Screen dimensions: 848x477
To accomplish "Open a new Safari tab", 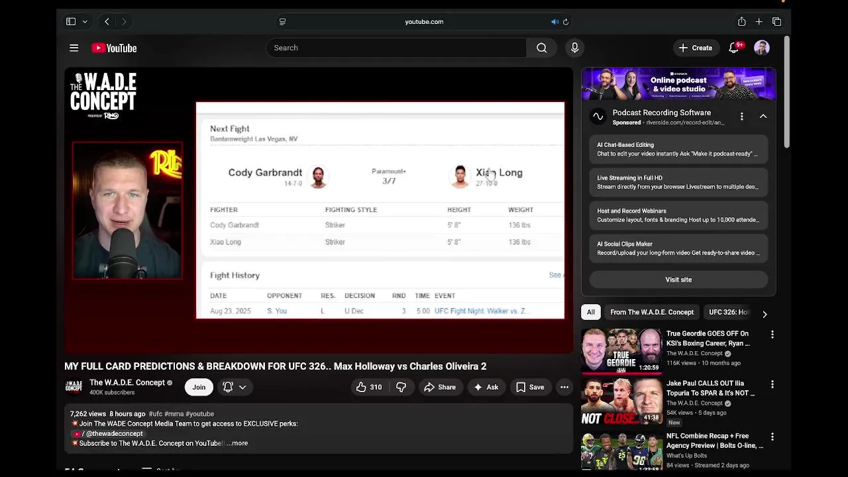I will pyautogui.click(x=759, y=22).
